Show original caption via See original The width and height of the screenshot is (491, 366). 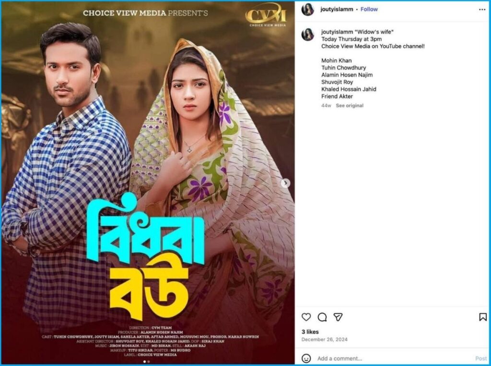(350, 106)
